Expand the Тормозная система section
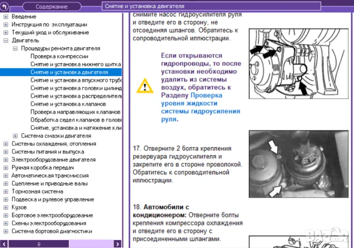Image resolution: width=354 pixels, height=248 pixels. 6,192
